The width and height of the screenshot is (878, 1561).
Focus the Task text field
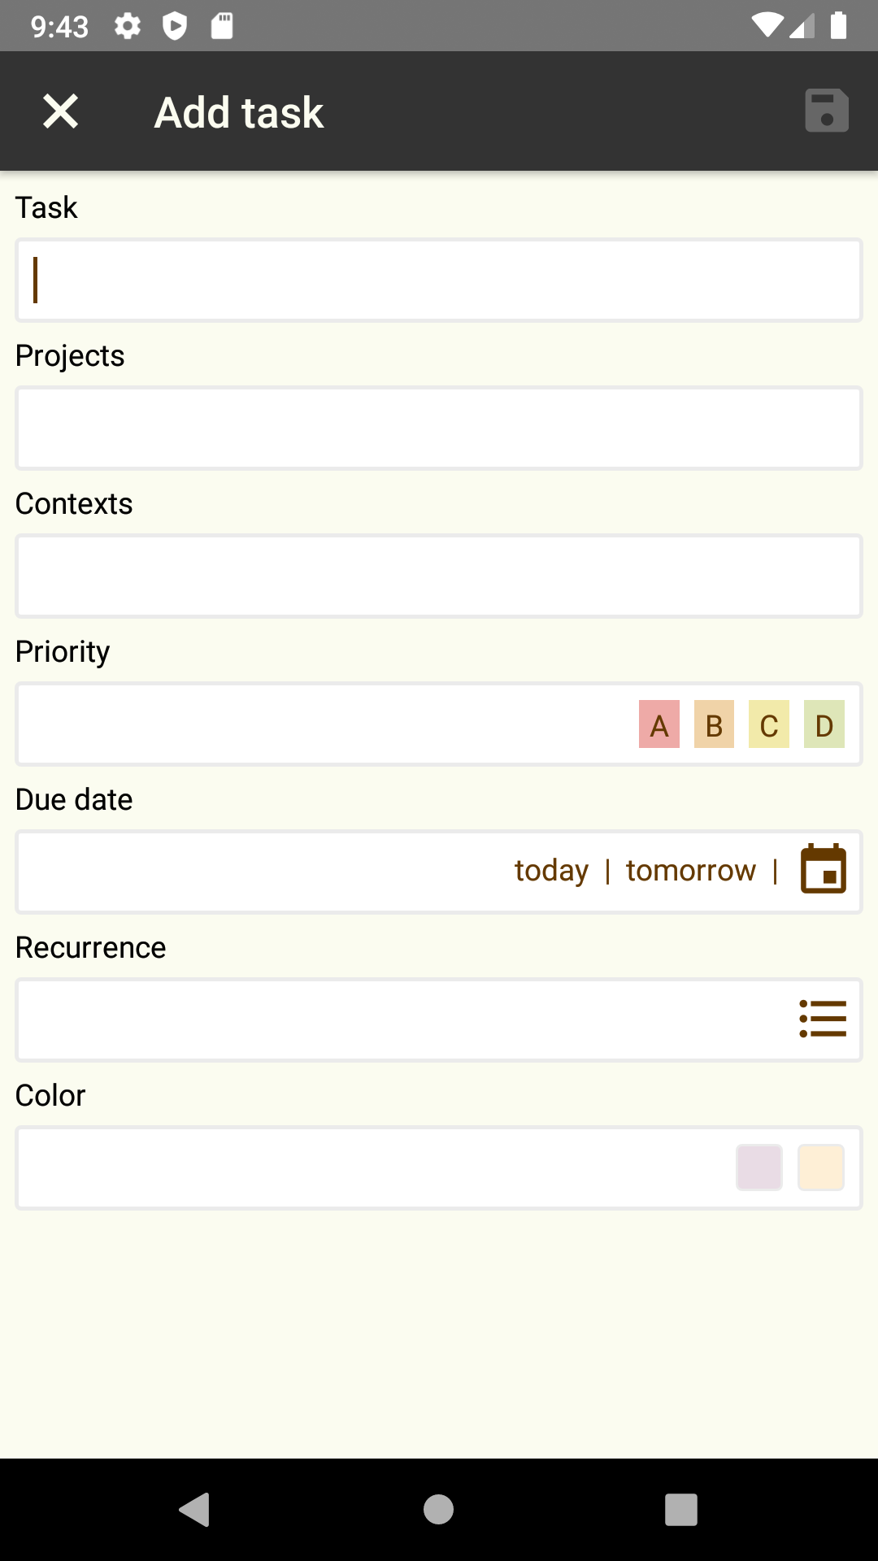(x=439, y=280)
